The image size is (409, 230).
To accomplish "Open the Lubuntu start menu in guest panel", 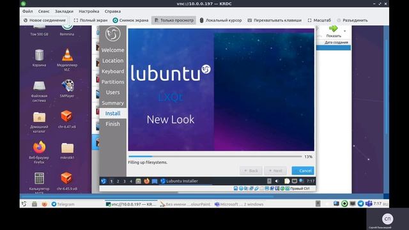I will tap(104, 181).
